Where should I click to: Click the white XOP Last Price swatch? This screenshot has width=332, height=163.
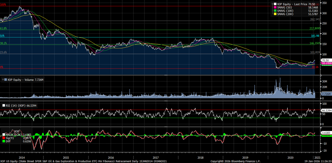(275, 4)
